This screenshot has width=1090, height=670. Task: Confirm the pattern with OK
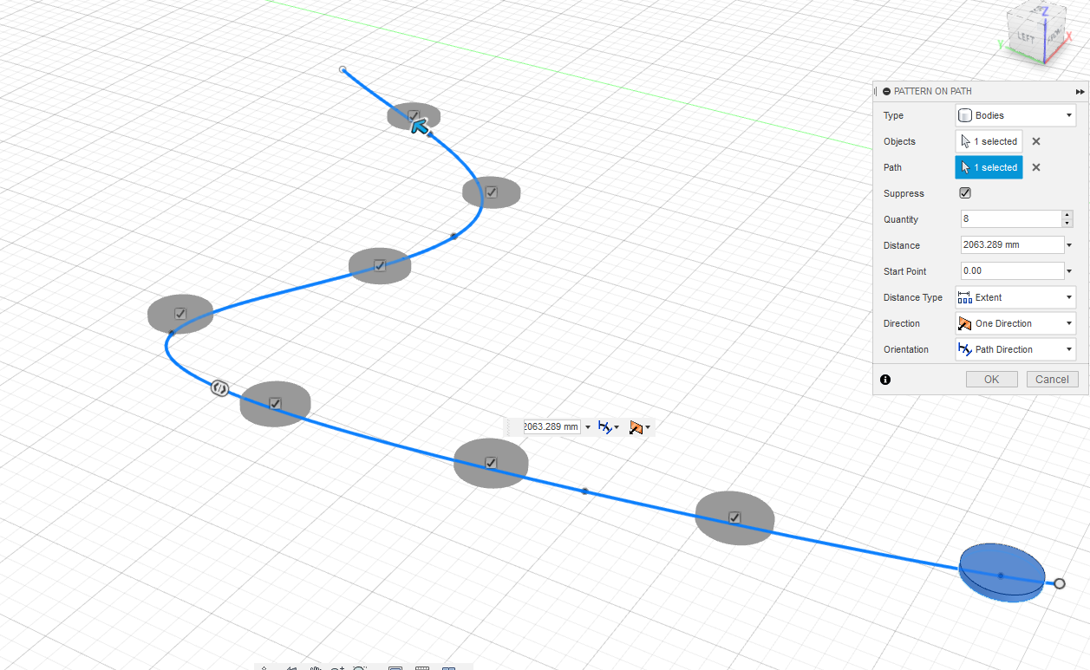coord(992,380)
